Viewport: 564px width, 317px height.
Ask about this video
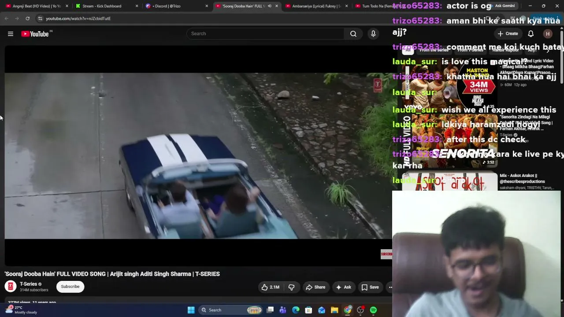tap(343, 288)
